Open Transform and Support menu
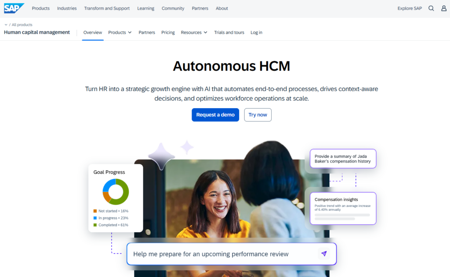450x277 pixels. (x=107, y=8)
